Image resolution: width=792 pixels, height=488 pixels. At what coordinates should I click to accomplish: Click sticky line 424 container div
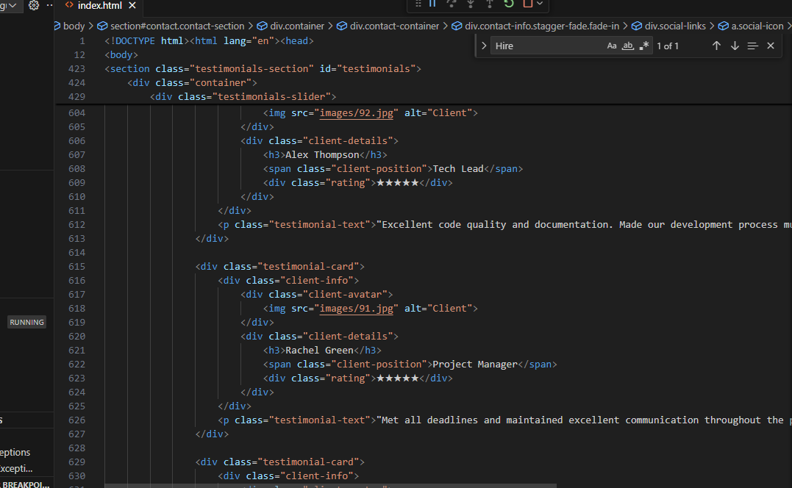[x=192, y=83]
